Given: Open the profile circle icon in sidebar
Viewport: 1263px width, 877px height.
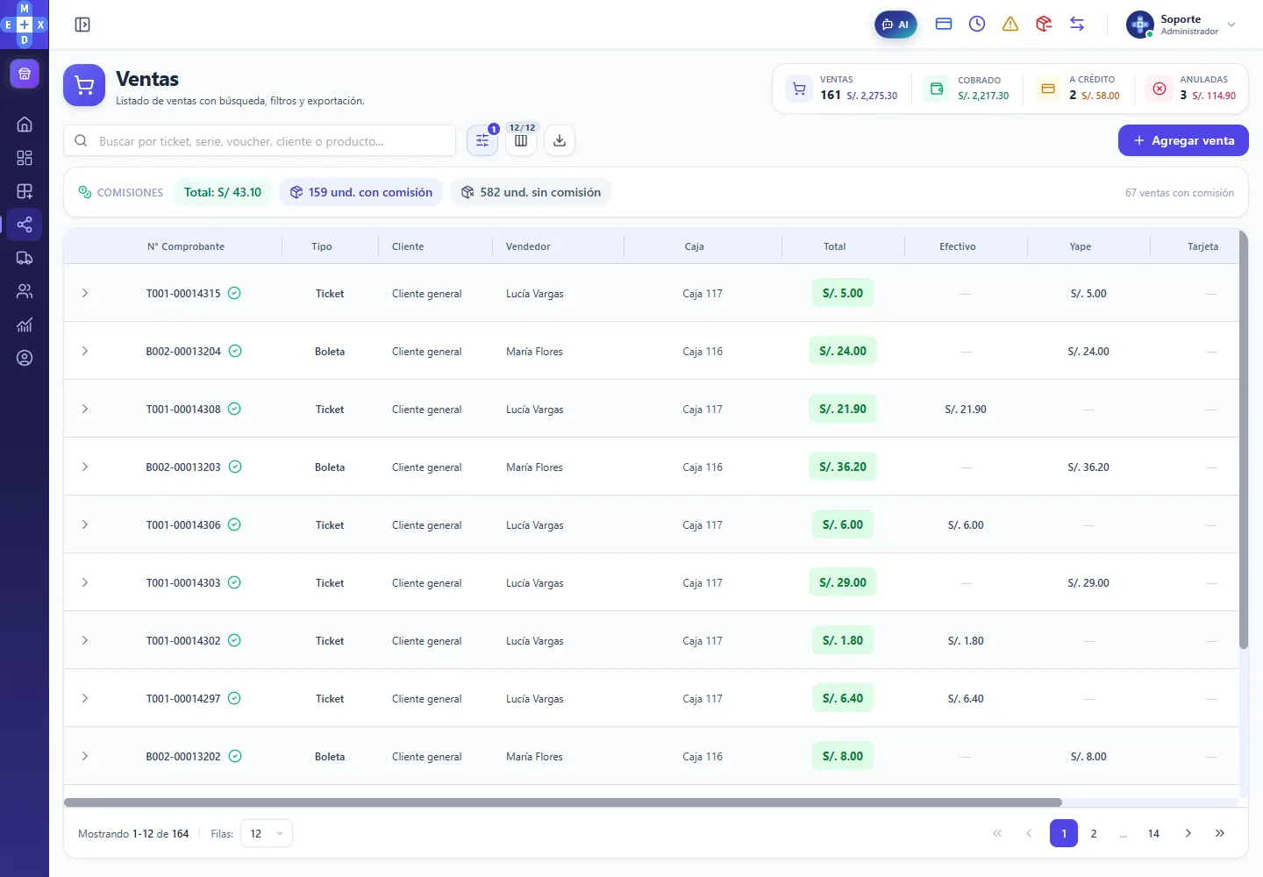Looking at the screenshot, I should (x=25, y=358).
